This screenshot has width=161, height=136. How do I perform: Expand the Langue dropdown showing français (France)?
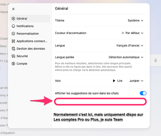[130, 45]
